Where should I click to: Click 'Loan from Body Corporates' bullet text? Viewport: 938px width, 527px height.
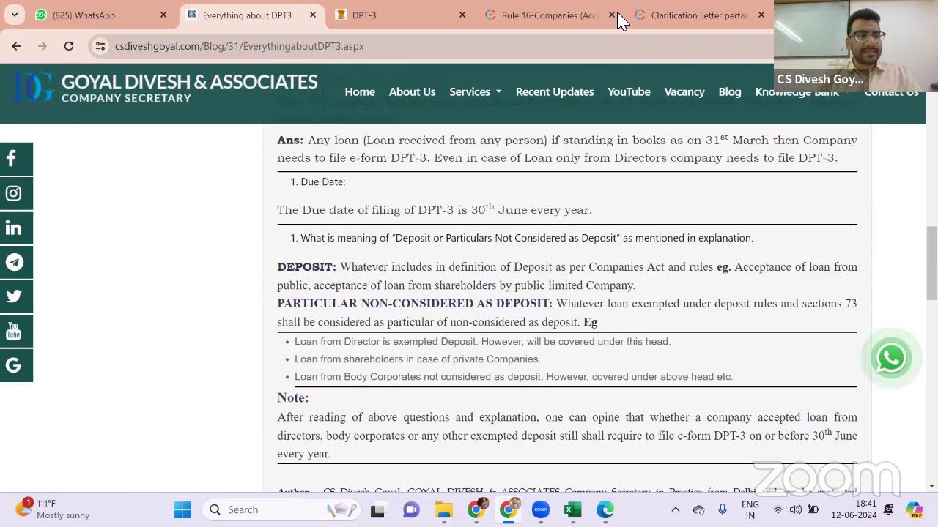point(514,377)
